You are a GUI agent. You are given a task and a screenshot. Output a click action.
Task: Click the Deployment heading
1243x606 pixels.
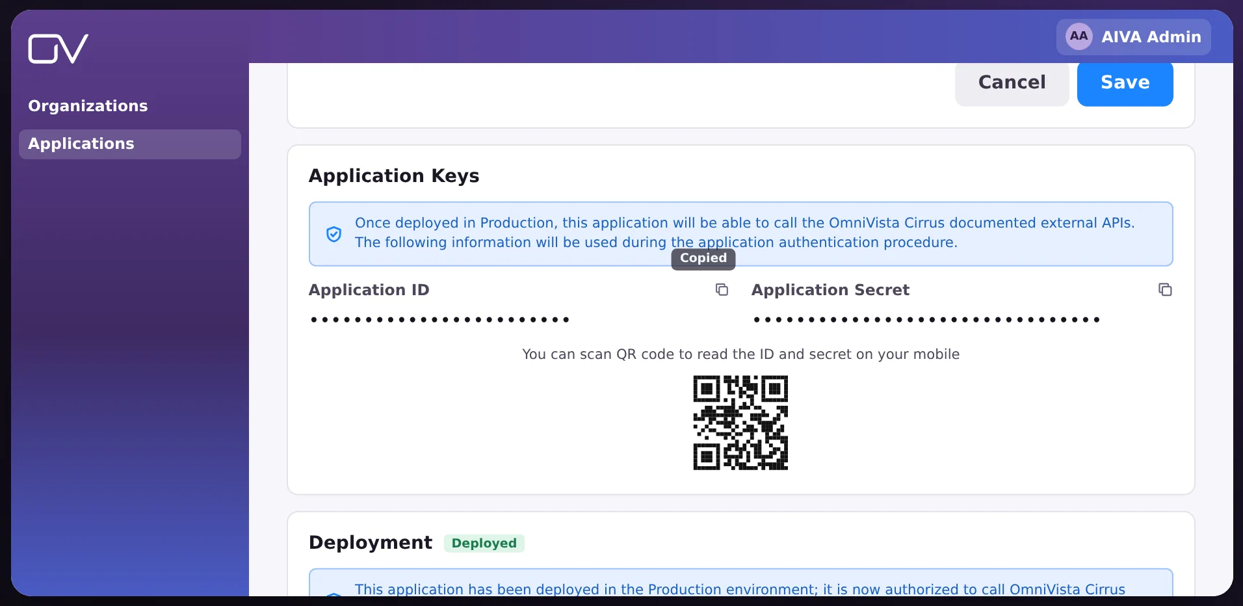tap(371, 542)
